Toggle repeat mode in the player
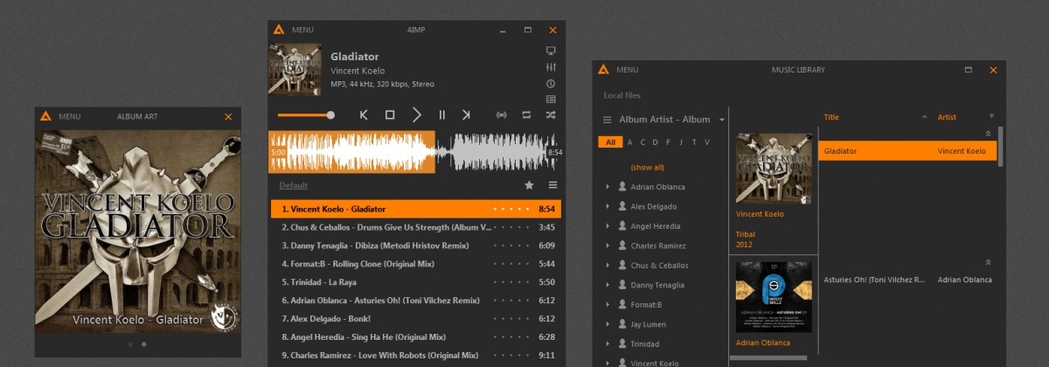Screen dimensions: 1049x367 526,114
